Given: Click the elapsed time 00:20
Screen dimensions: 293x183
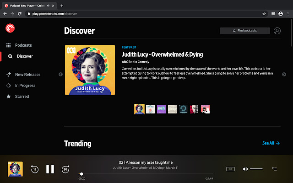Looking at the screenshot, I should [82, 179].
